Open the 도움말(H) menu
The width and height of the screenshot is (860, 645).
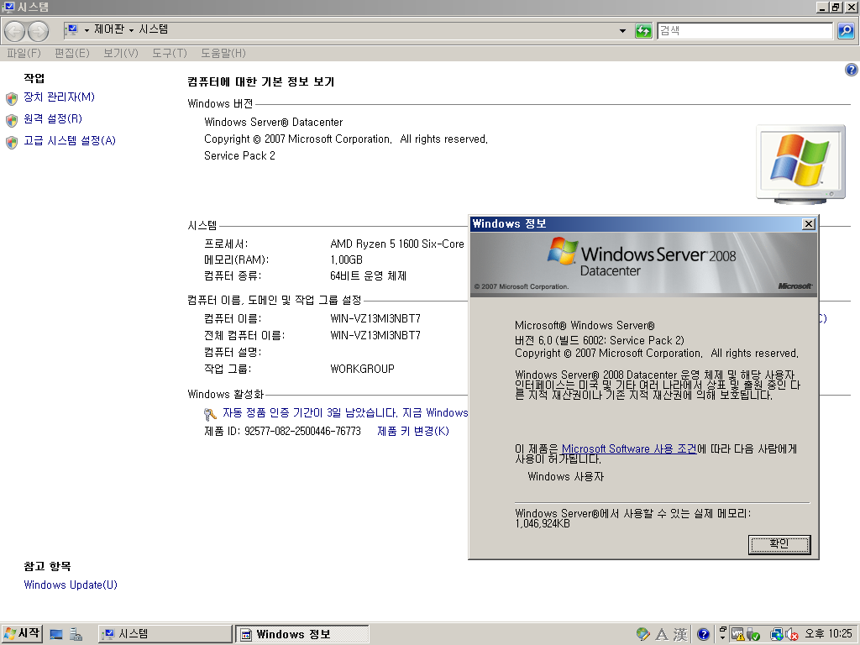[223, 53]
